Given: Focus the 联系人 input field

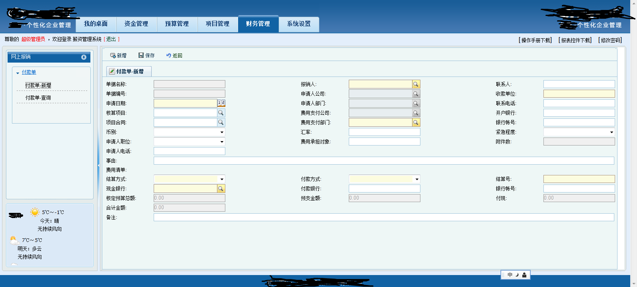Looking at the screenshot, I should [x=579, y=84].
